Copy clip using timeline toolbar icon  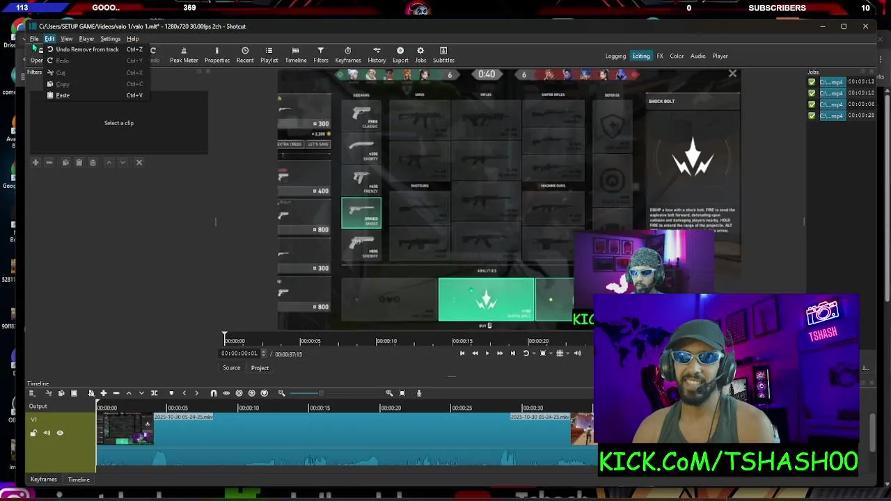(61, 393)
